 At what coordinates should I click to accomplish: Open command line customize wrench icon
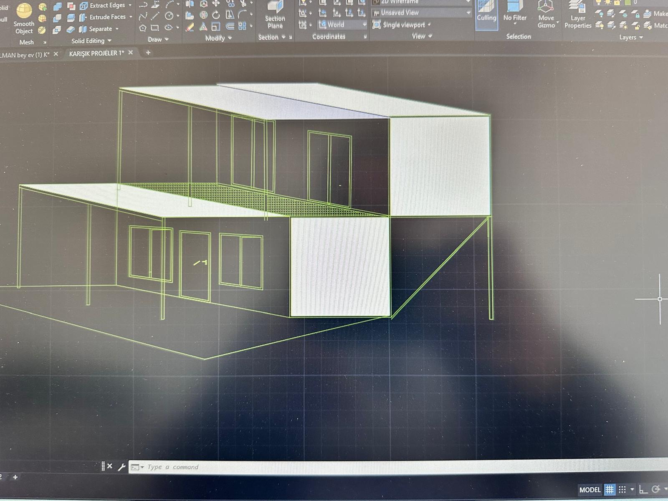tap(121, 467)
